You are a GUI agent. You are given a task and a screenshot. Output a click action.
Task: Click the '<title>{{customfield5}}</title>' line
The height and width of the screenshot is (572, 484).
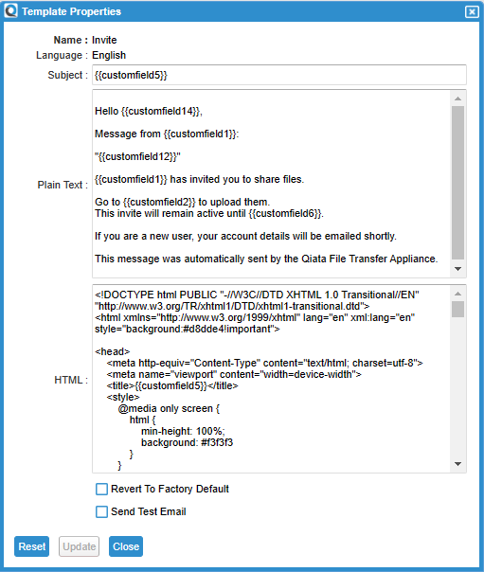172,385
